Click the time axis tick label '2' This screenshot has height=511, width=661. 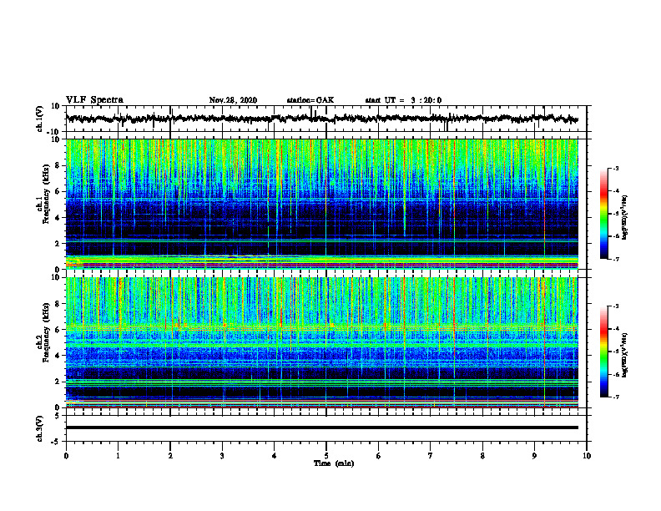point(170,456)
